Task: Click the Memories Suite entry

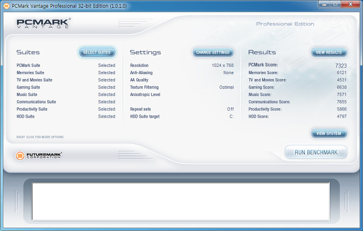Action: 30,73
